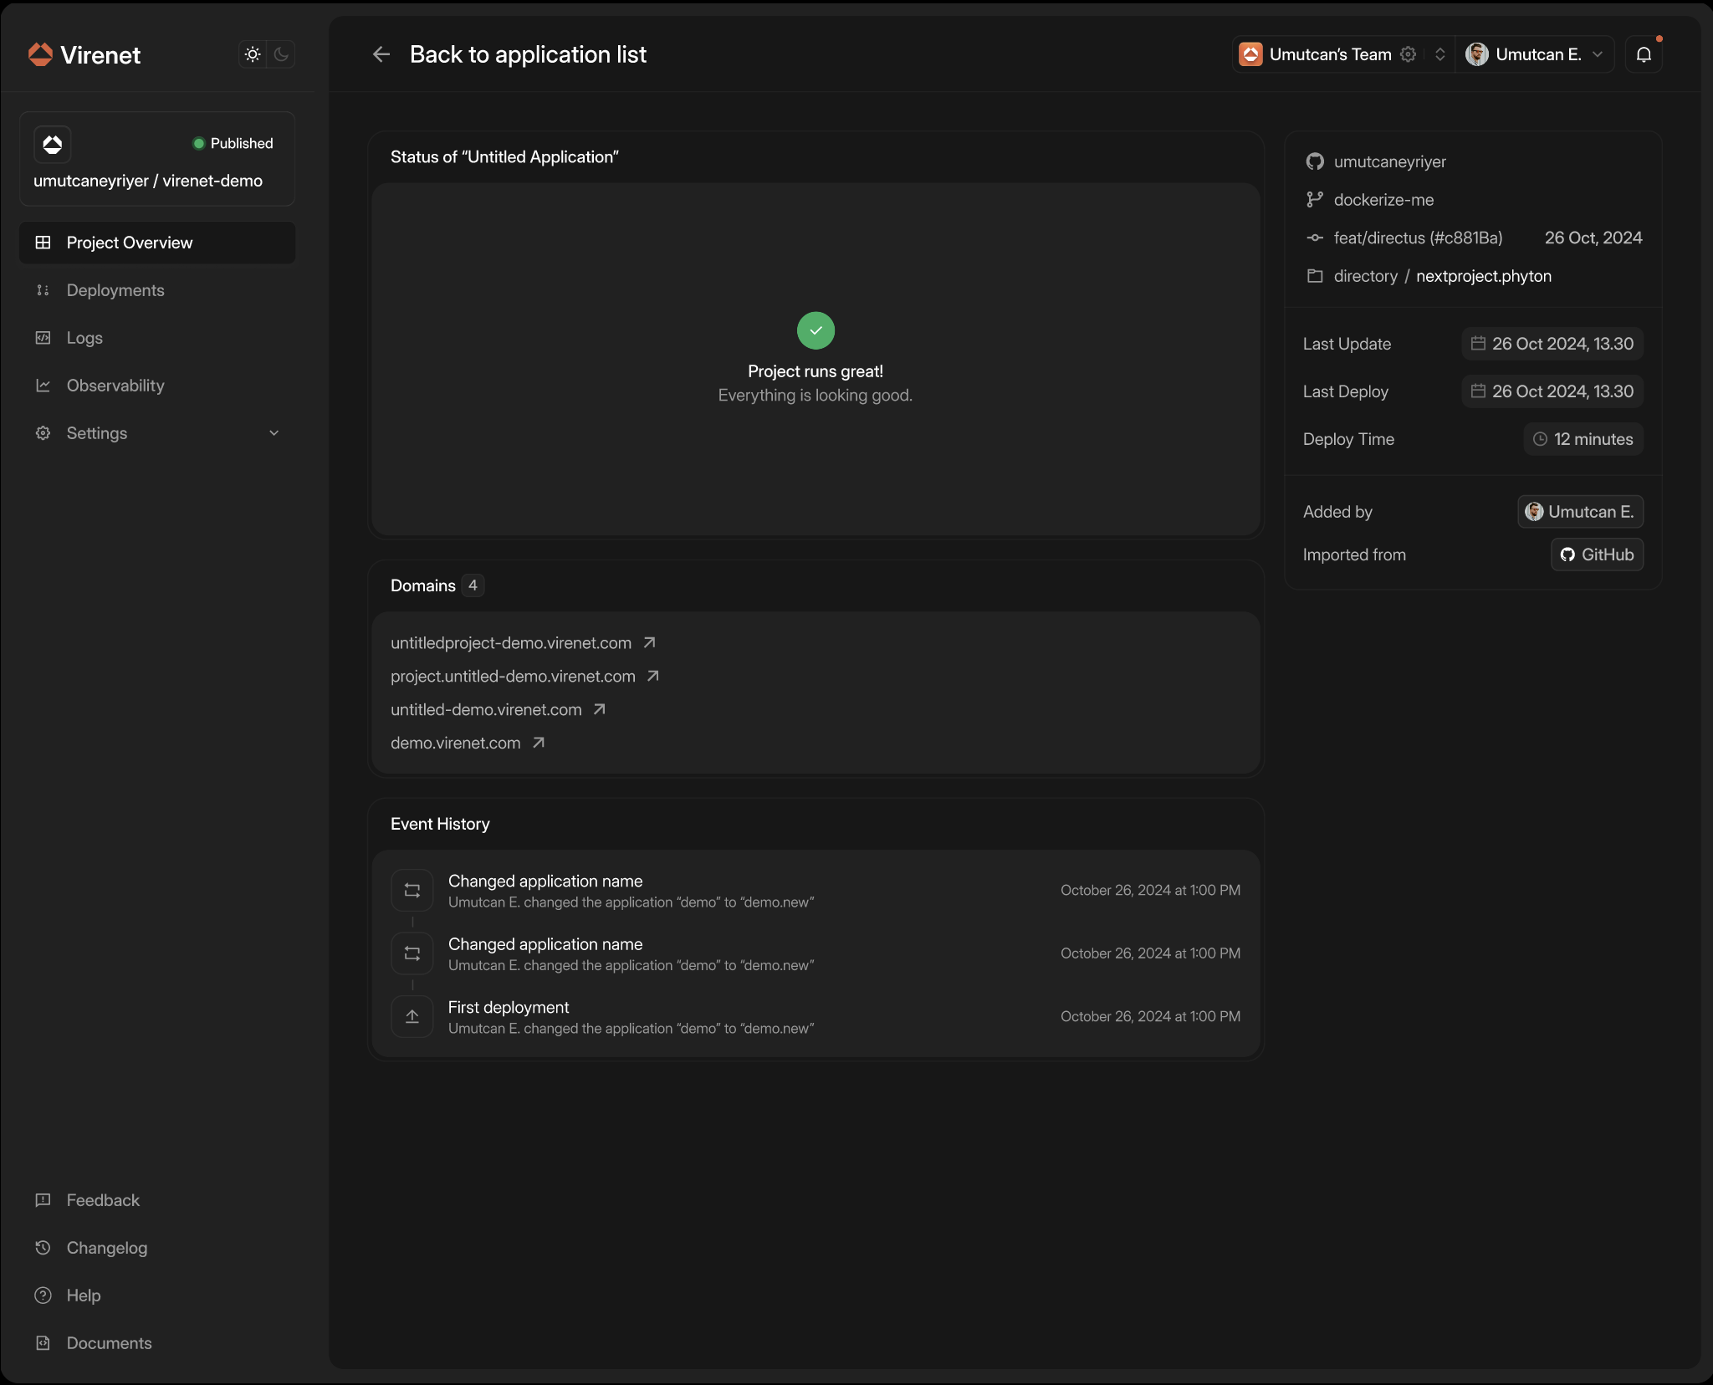Click the Last Update date chip

pyautogui.click(x=1552, y=344)
